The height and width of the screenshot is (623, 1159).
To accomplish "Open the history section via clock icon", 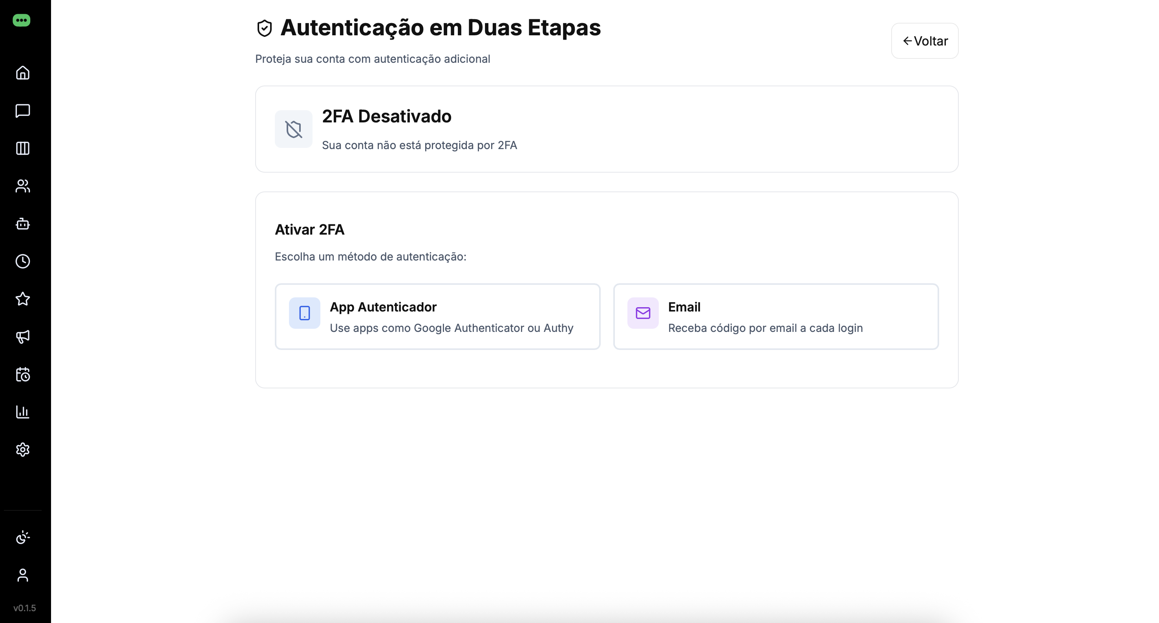I will coord(22,262).
